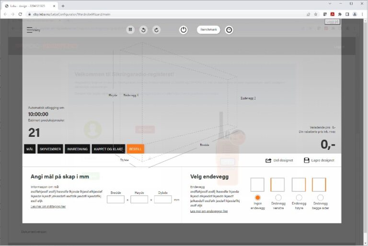
Task: Click the power icon button
Action: tap(184, 30)
